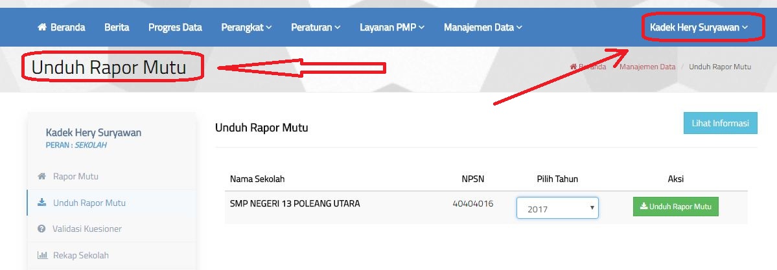Open the Kadek Hery Suryawan user menu
Viewport: 777px width, 270px height.
699,27
